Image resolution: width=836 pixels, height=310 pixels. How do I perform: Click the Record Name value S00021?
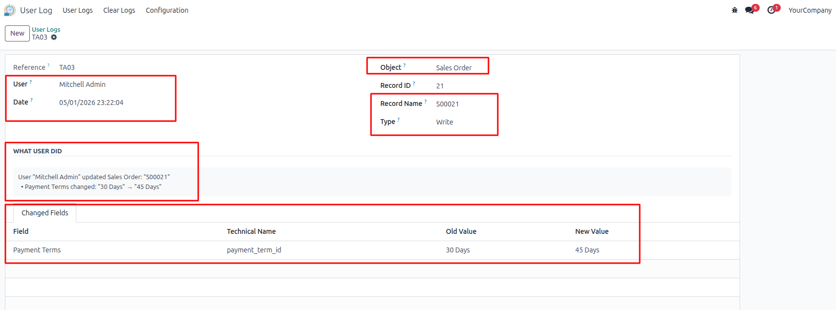click(x=447, y=104)
